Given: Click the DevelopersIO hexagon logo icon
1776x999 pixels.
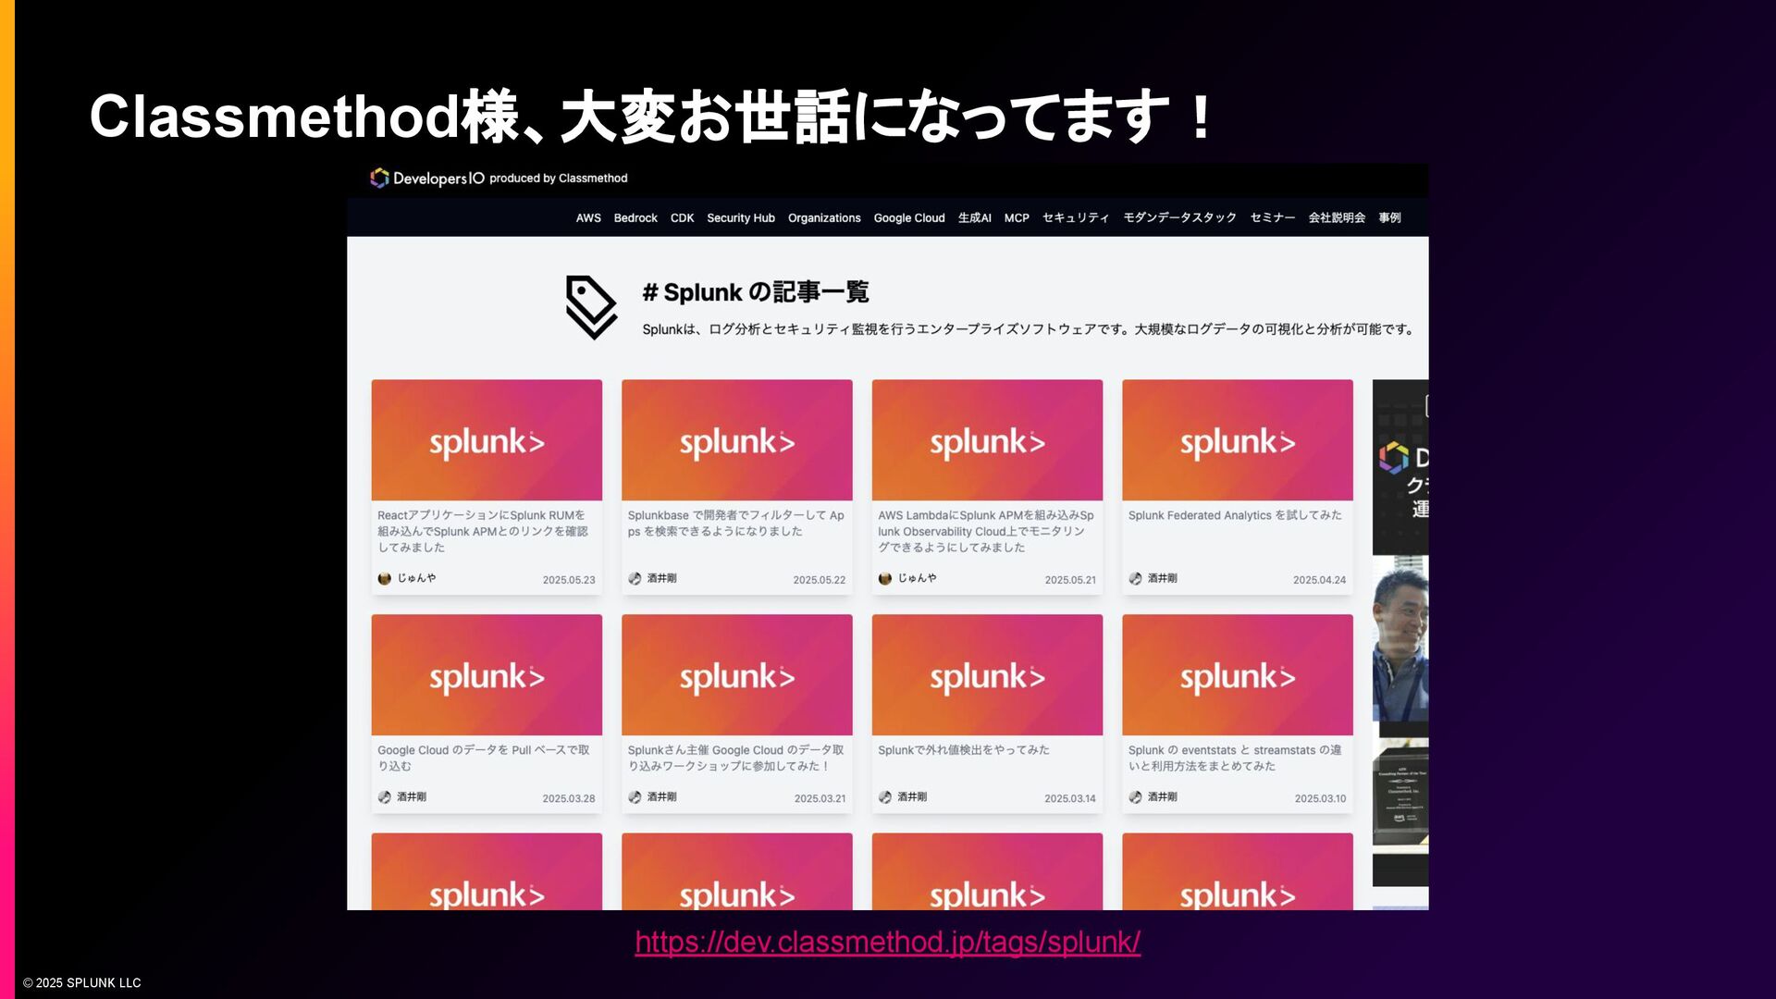Looking at the screenshot, I should tap(379, 178).
